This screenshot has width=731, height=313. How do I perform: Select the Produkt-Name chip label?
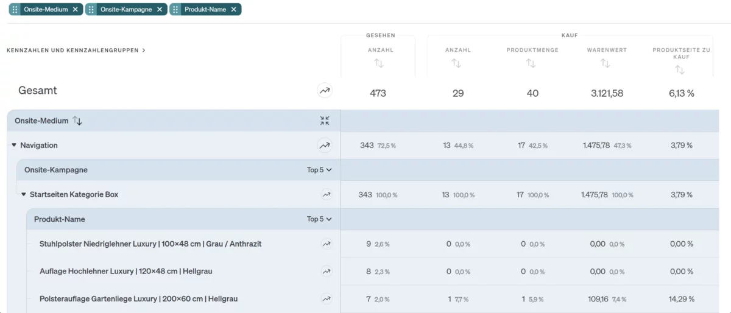point(205,9)
